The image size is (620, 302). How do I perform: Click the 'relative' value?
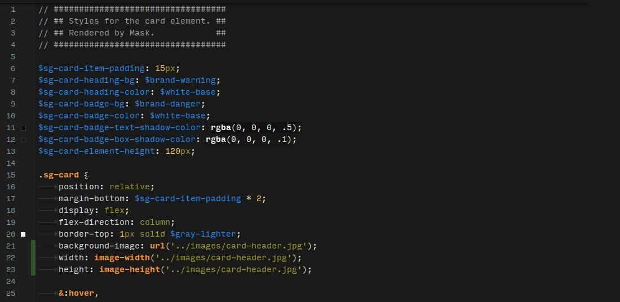pyautogui.click(x=130, y=187)
